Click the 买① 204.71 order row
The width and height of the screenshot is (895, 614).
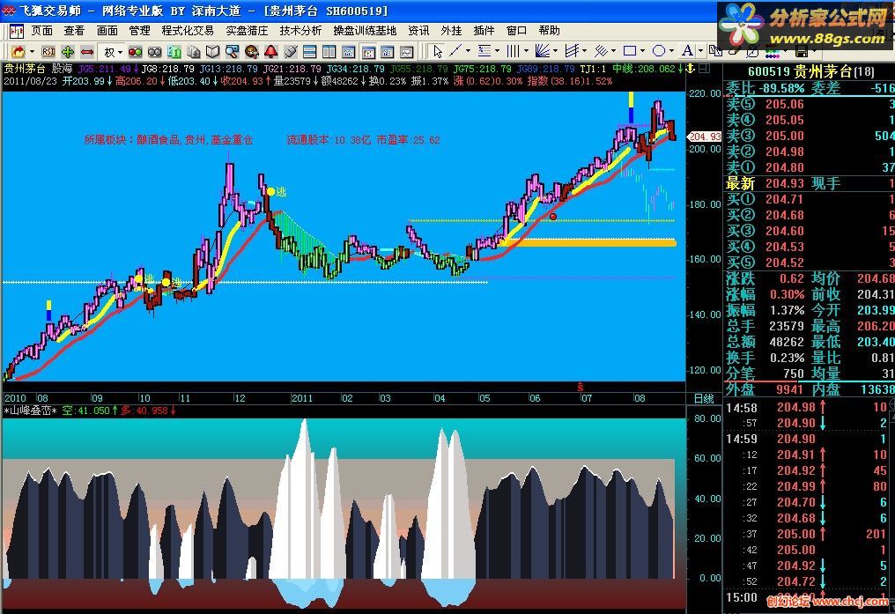[x=810, y=199]
